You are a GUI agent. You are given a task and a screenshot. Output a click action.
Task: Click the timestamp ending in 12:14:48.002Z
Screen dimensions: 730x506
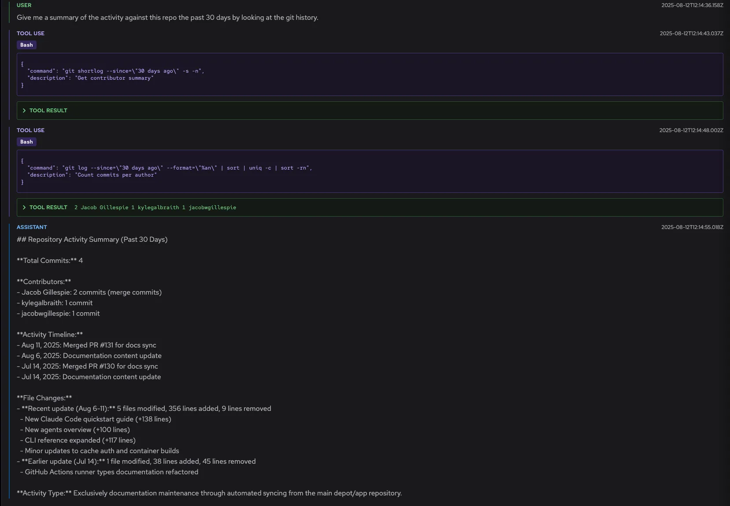[691, 130]
